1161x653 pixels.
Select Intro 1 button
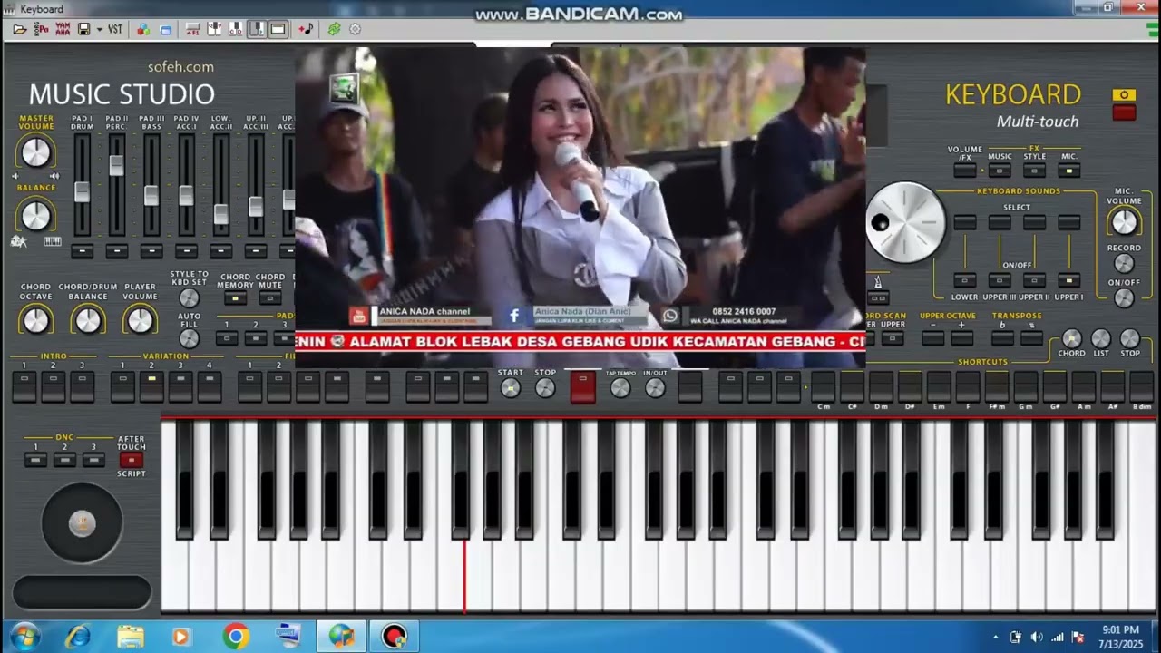24,386
